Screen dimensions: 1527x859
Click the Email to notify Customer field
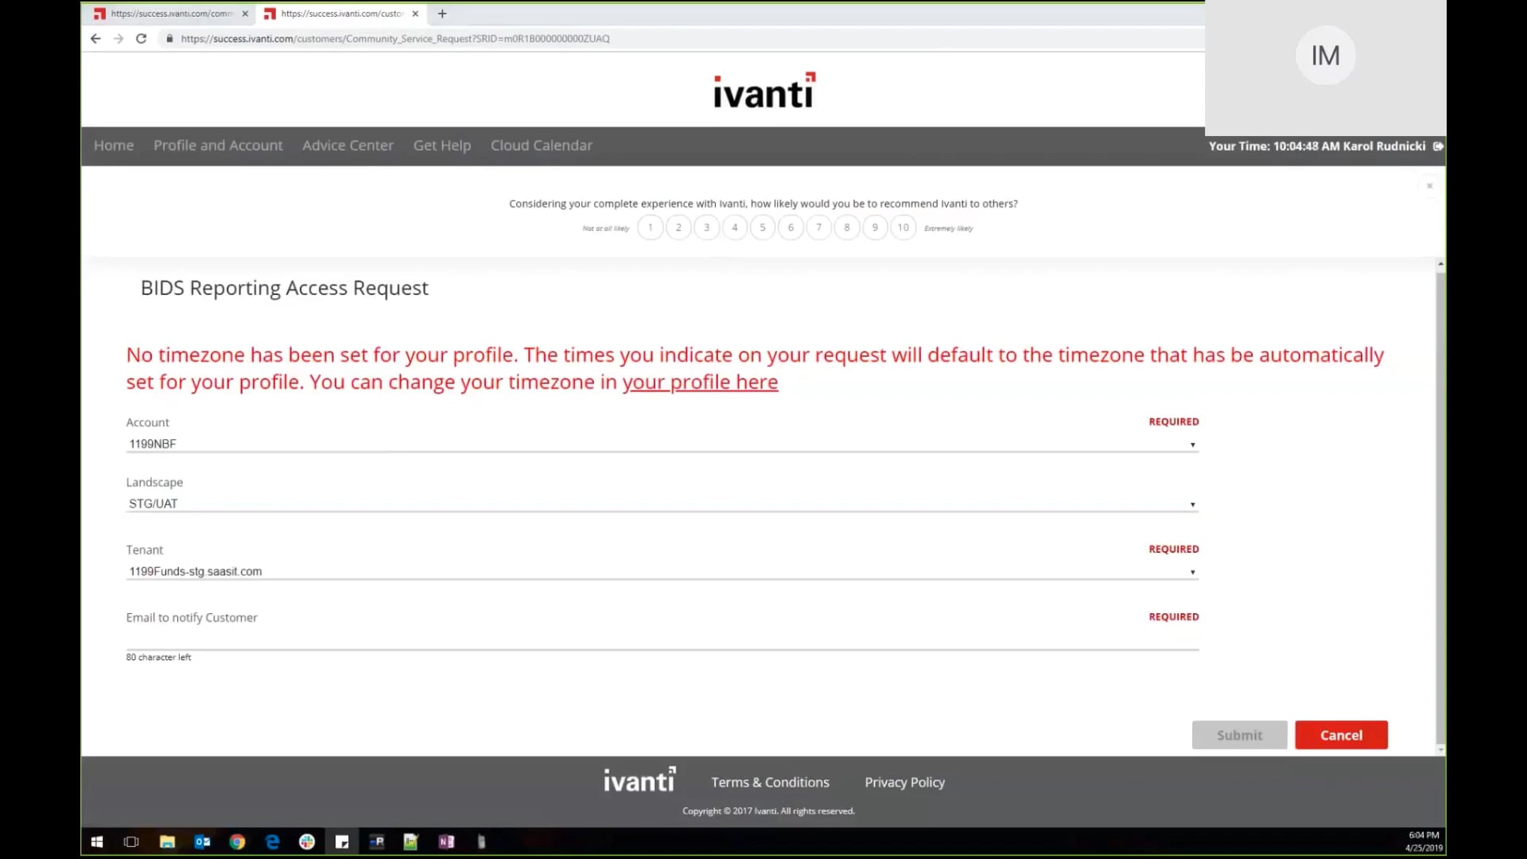(x=662, y=639)
